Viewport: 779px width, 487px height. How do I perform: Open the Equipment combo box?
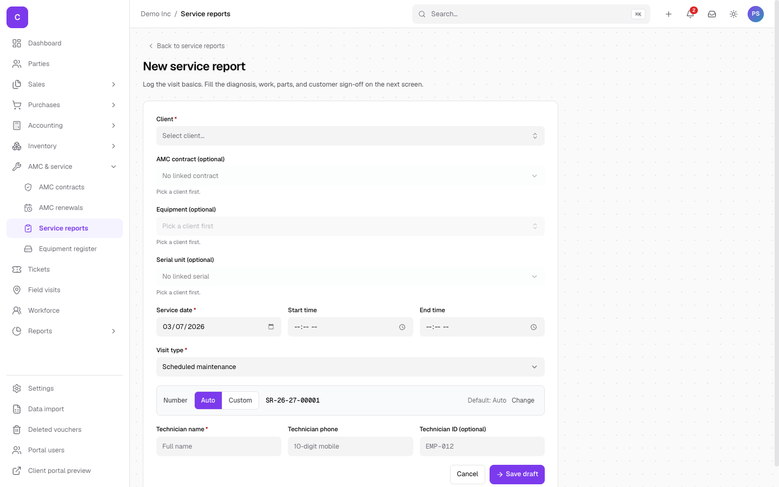point(351,226)
